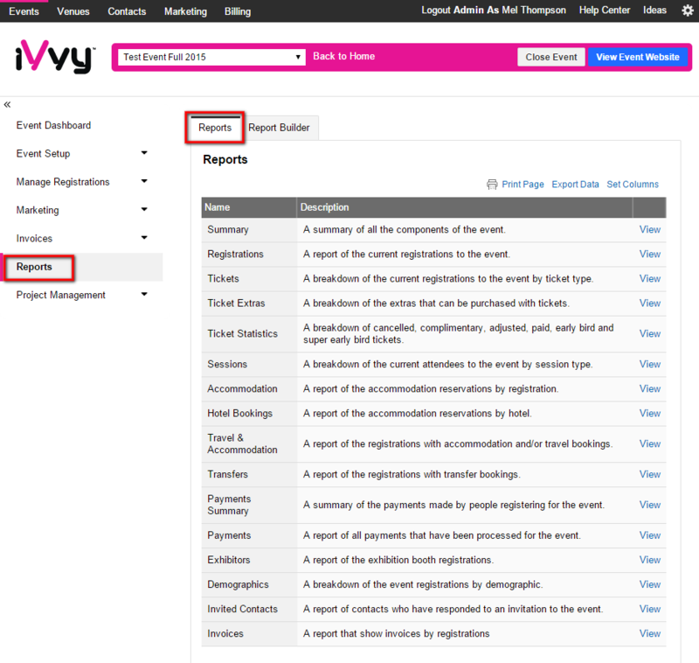This screenshot has width=699, height=663.
Task: View the Hotel Bookings report
Action: (x=649, y=413)
